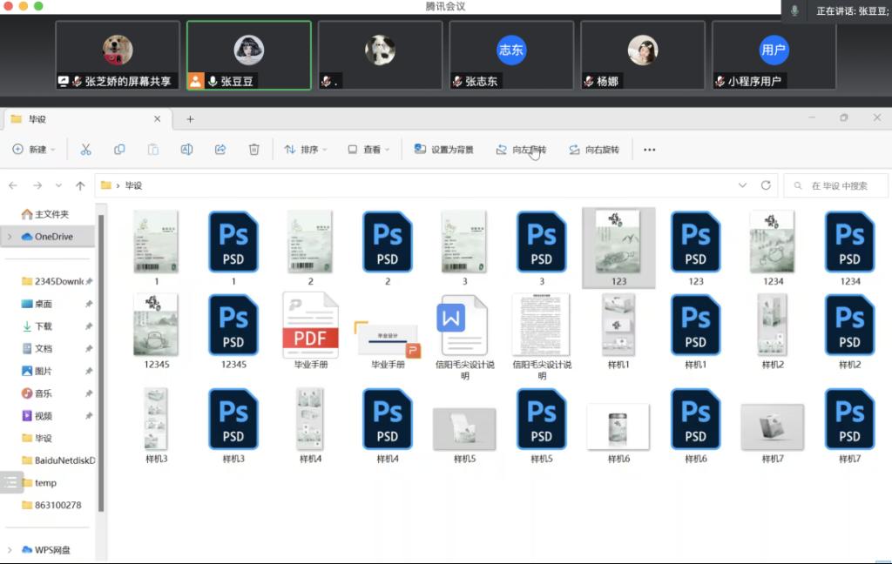
Task: Select 桌面 in the navigation pane
Action: [x=43, y=304]
